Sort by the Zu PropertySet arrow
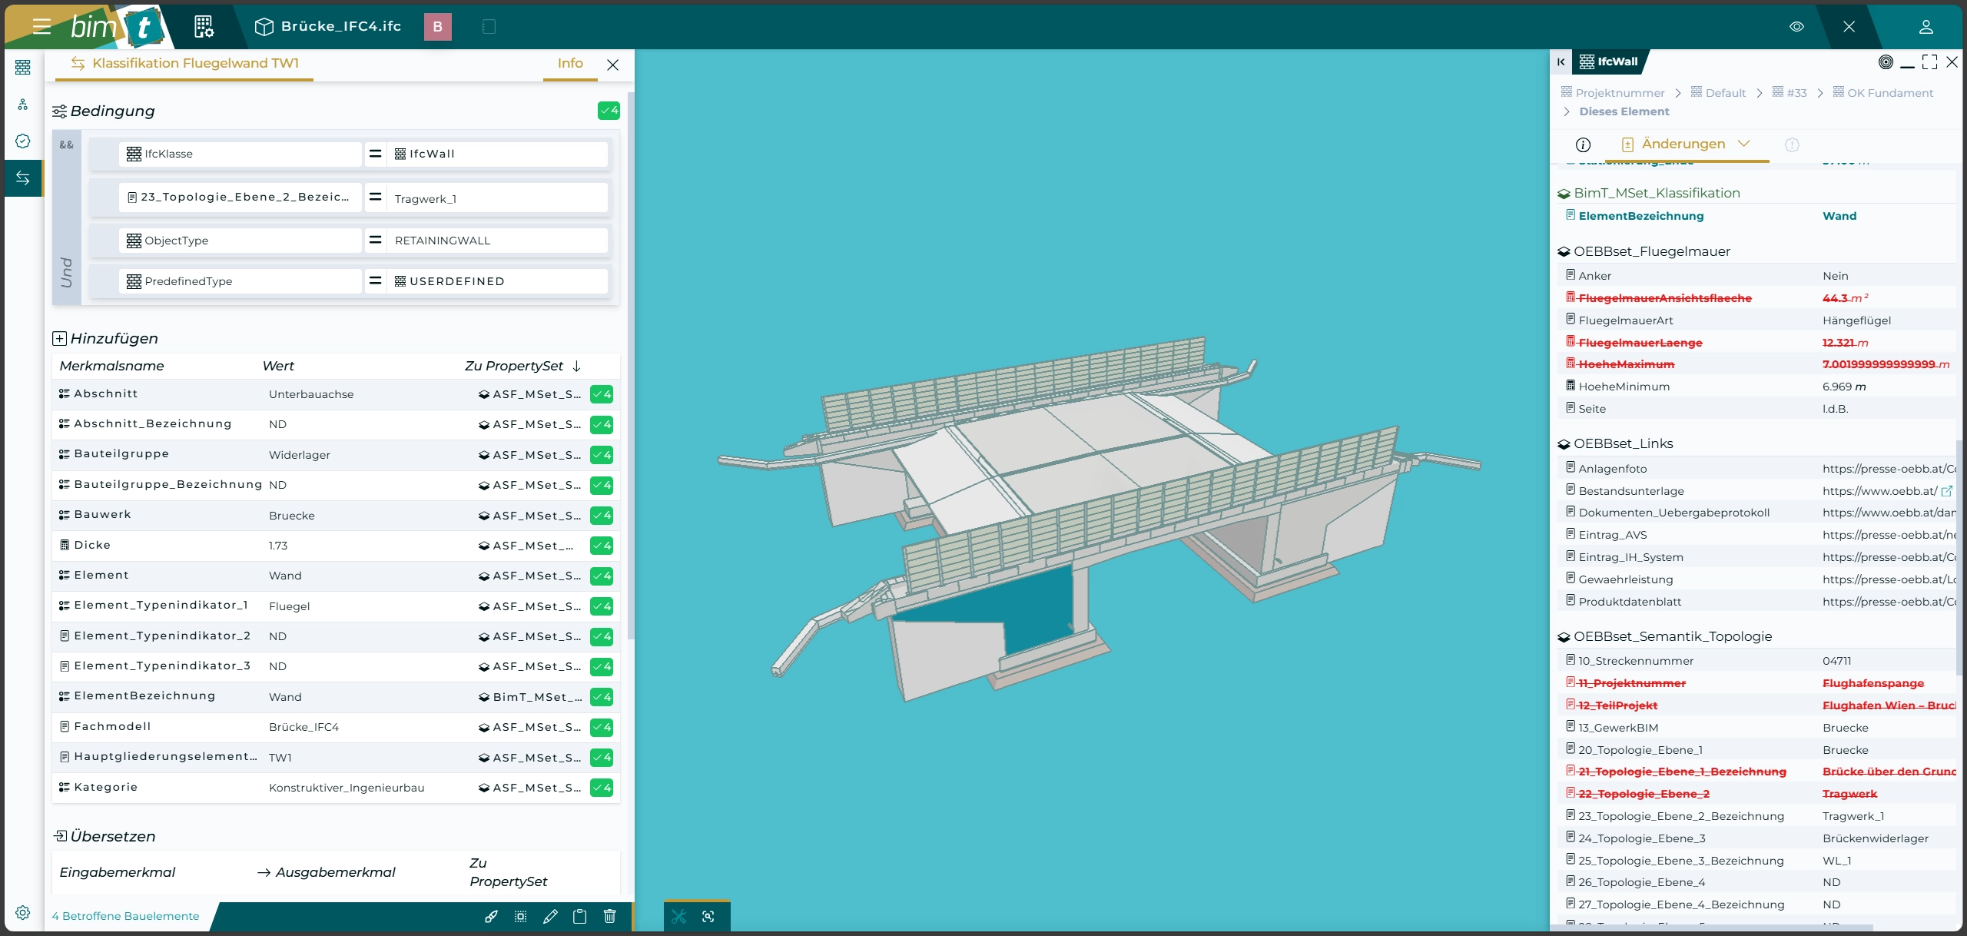This screenshot has height=936, width=1967. (x=577, y=366)
